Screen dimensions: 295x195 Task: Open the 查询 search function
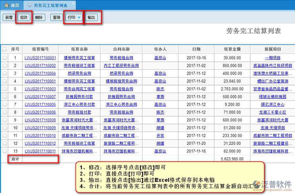click(x=56, y=18)
